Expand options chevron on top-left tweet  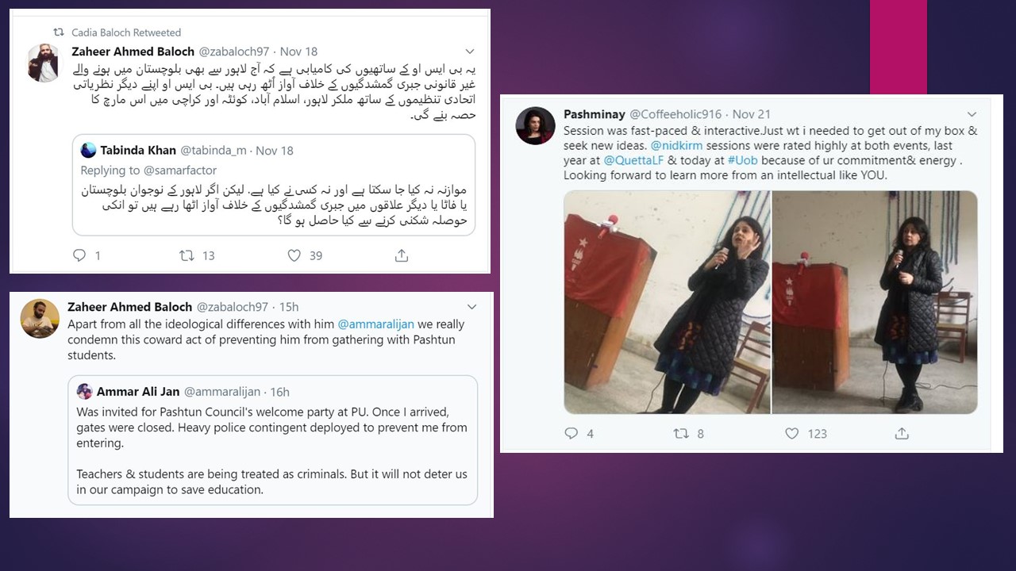click(470, 52)
